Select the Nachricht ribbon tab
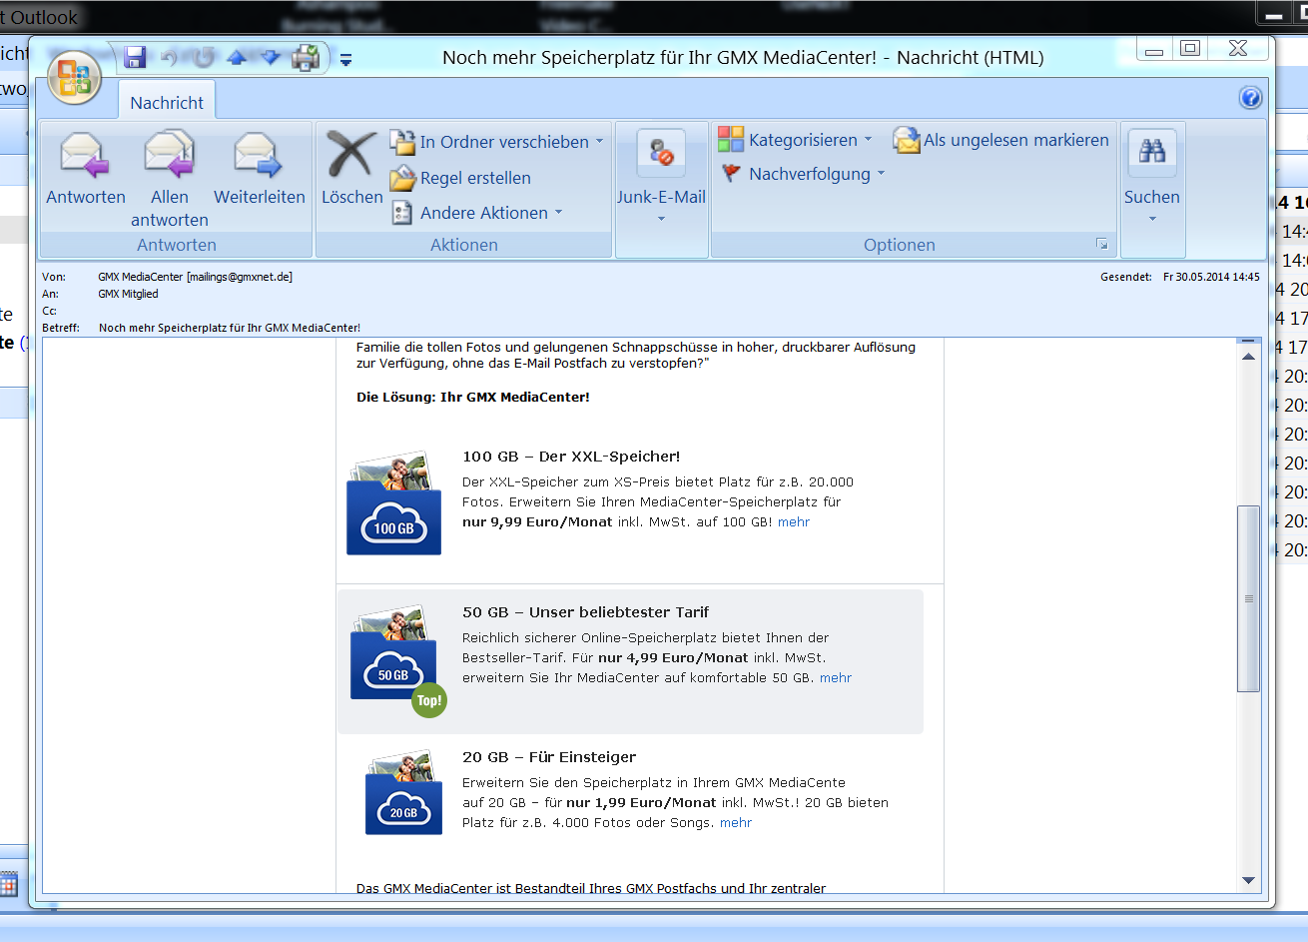Image resolution: width=1308 pixels, height=942 pixels. point(167,102)
